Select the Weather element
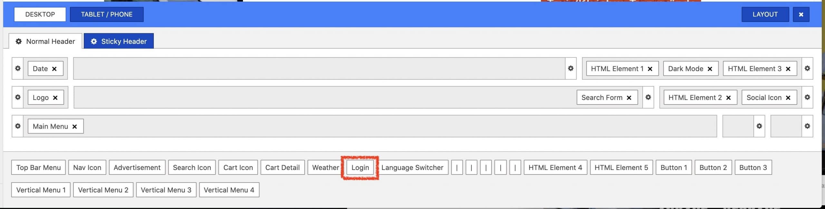This screenshot has height=209, width=825. click(x=325, y=168)
